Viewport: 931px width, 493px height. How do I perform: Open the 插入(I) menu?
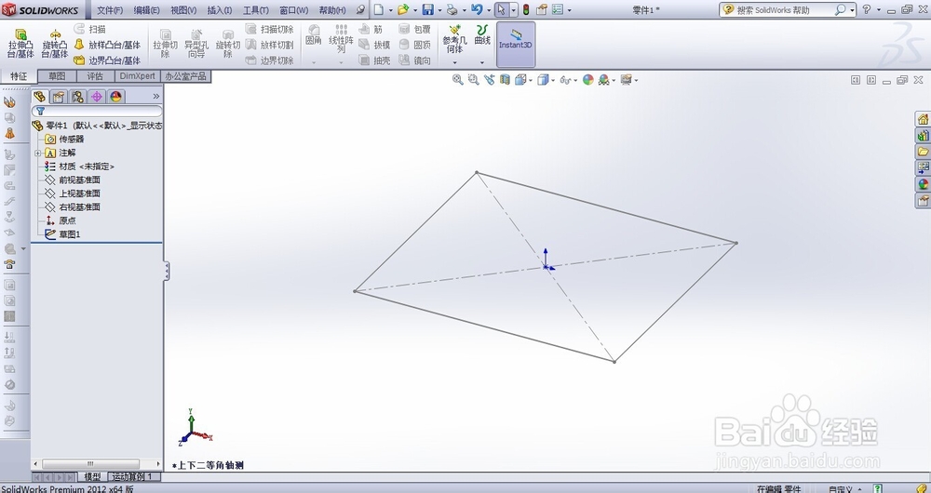(x=219, y=10)
